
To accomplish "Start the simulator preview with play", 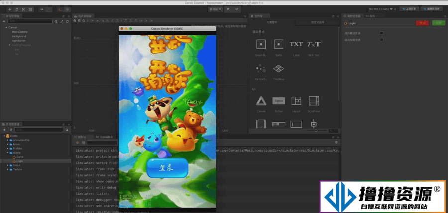I will [x=228, y=9].
